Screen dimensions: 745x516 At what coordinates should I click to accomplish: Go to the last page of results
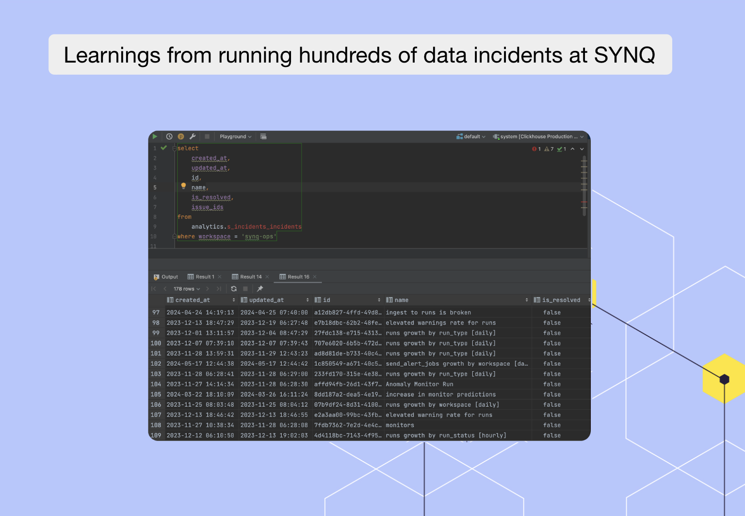coord(219,289)
